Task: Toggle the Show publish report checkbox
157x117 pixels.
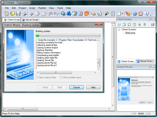Action: [x=61, y=77]
